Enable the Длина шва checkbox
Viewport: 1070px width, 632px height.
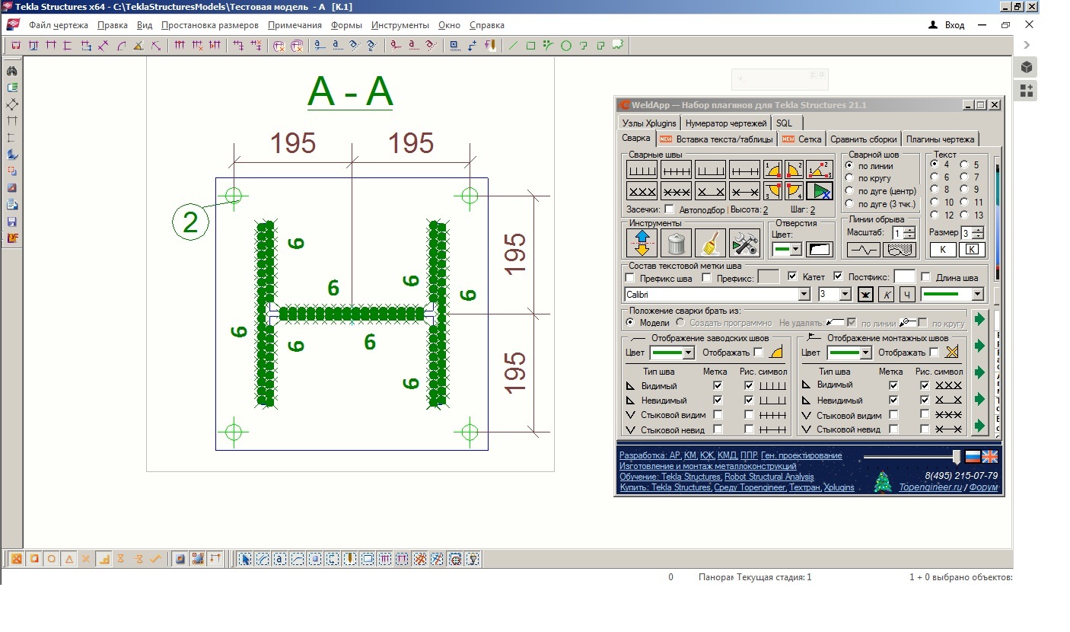click(x=926, y=277)
